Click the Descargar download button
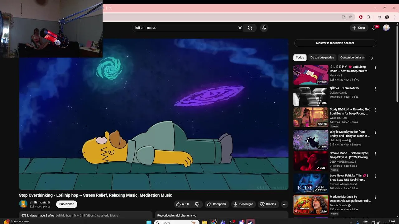The height and width of the screenshot is (224, 399). (243, 204)
